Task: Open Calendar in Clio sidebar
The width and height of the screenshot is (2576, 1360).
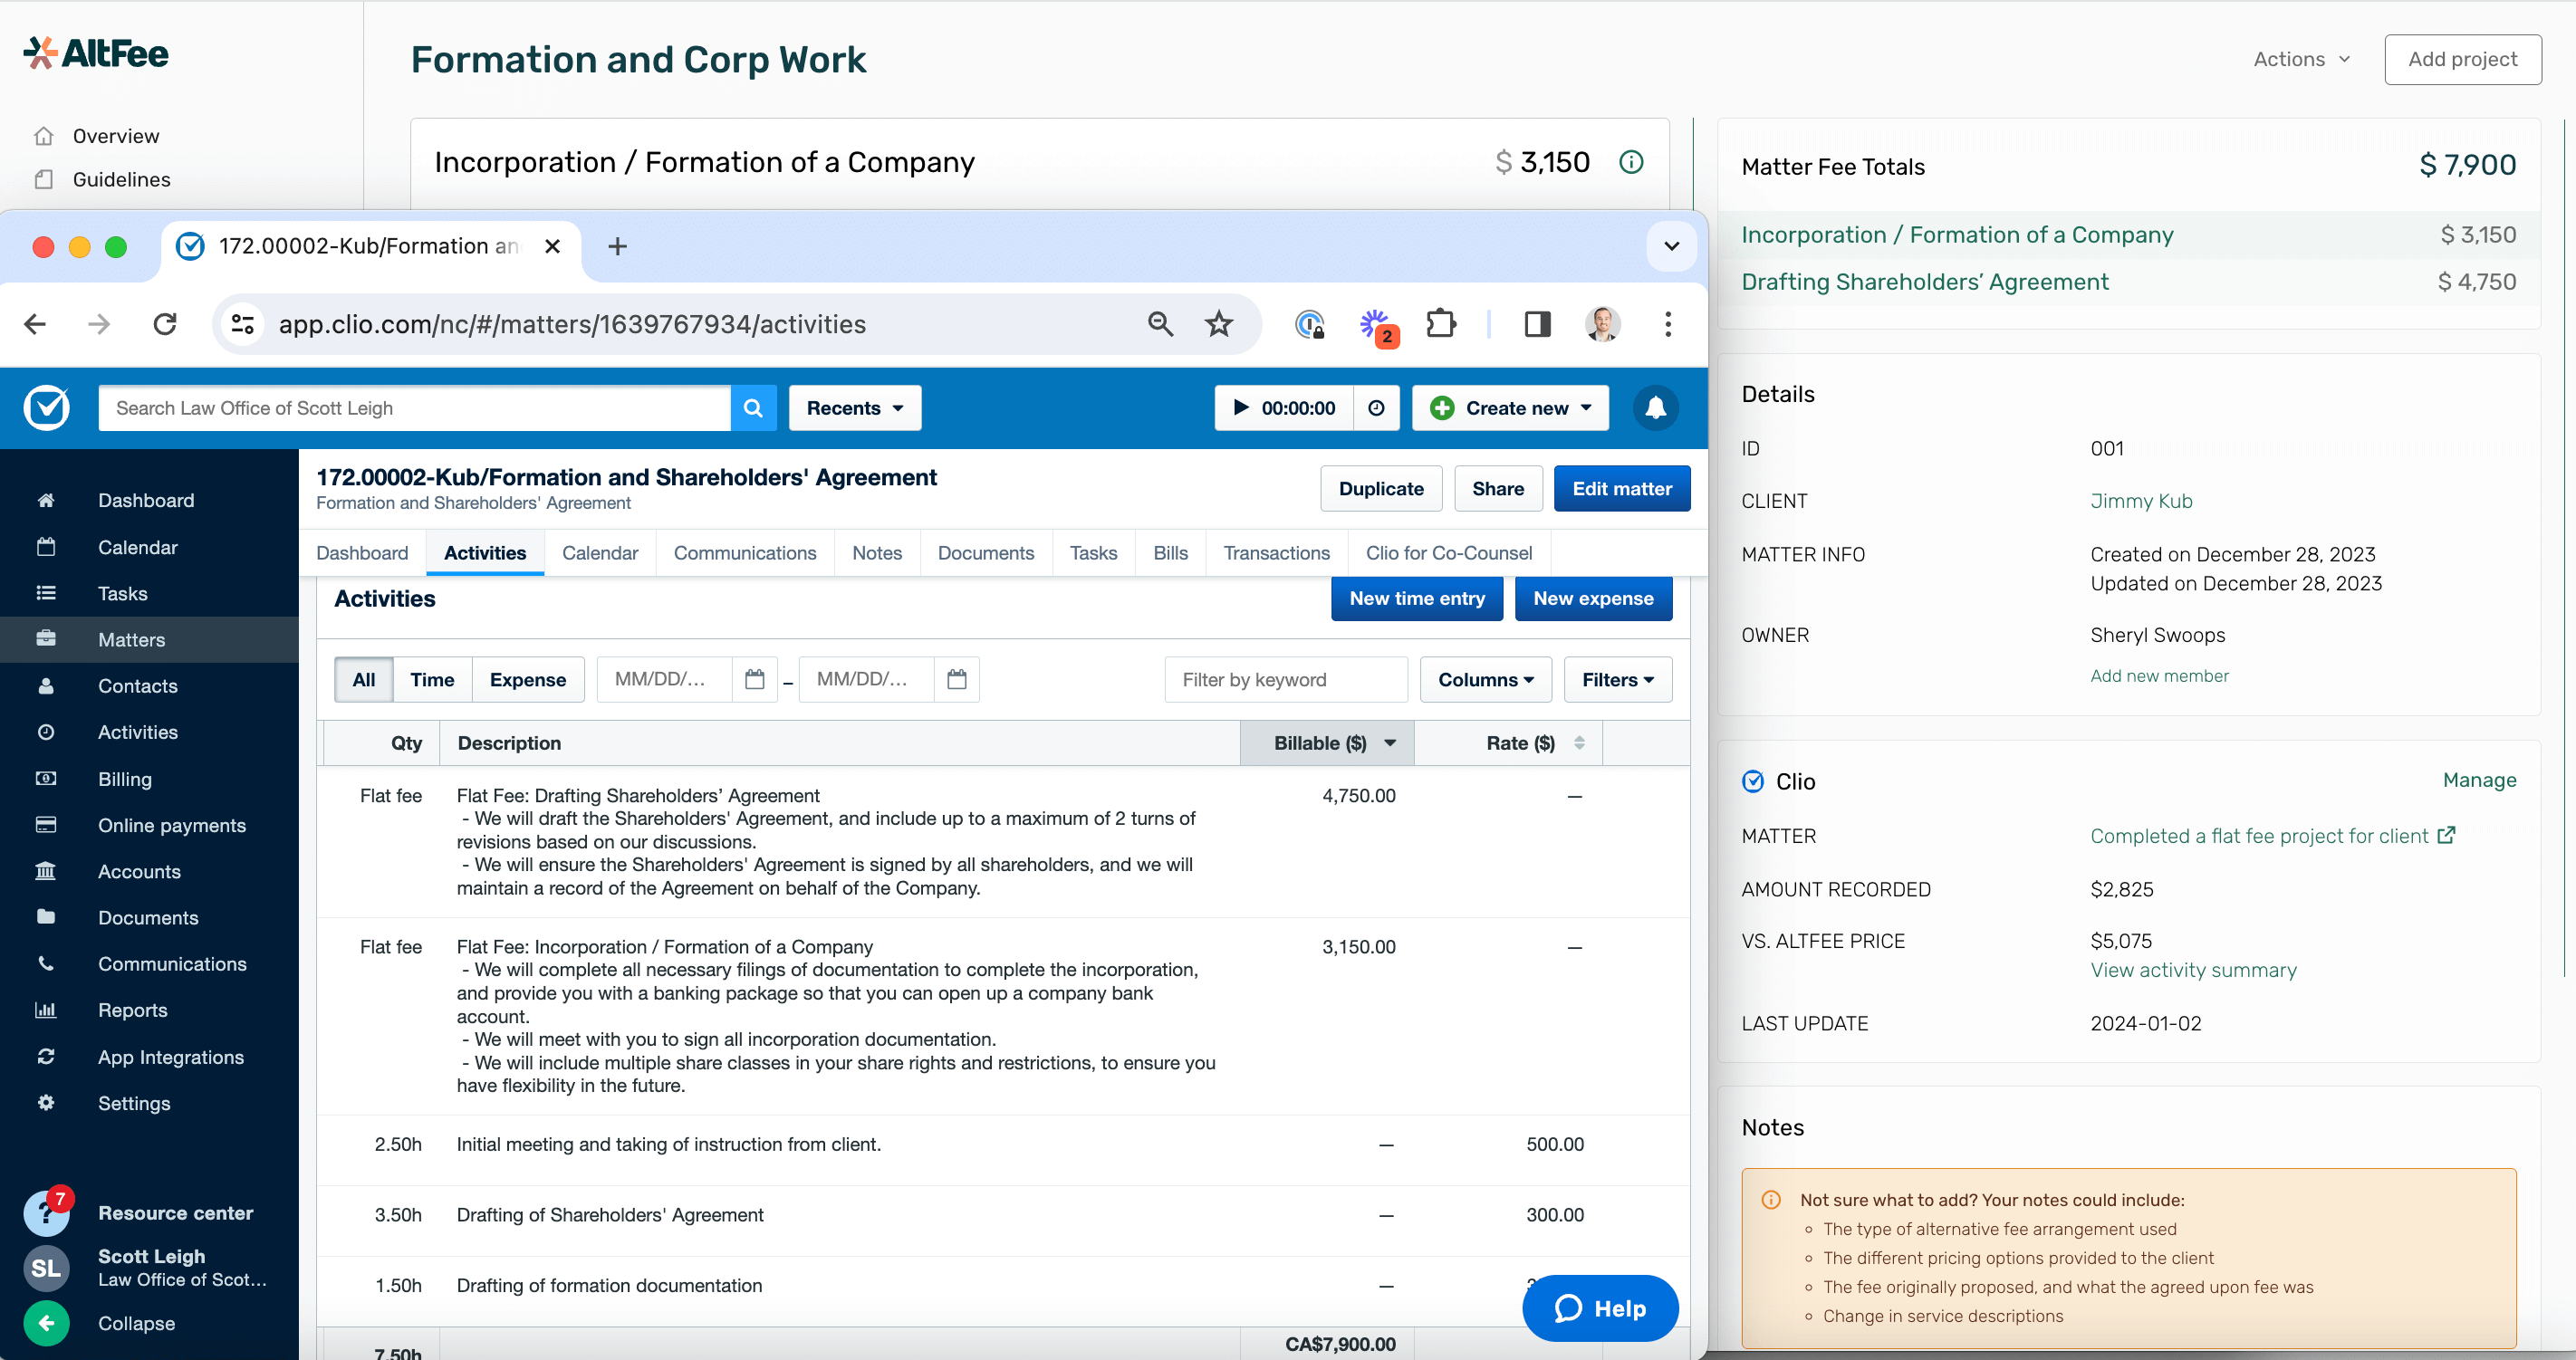Action: coord(138,547)
